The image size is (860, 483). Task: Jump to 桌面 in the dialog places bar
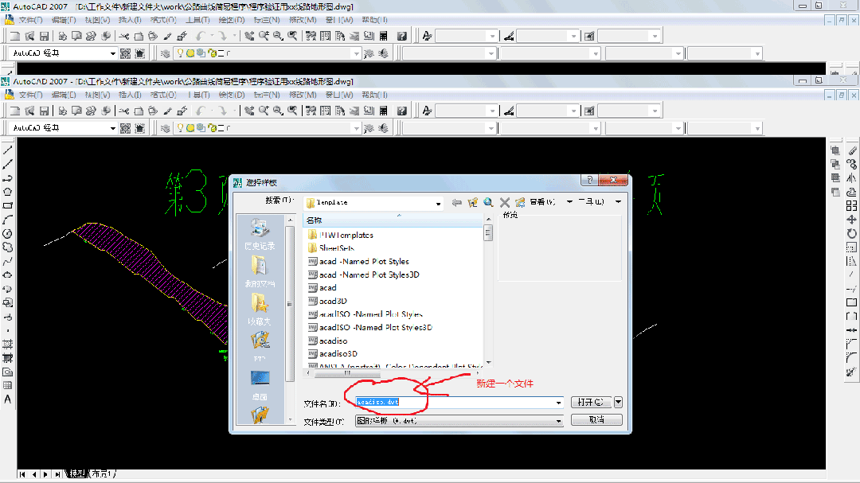(260, 385)
